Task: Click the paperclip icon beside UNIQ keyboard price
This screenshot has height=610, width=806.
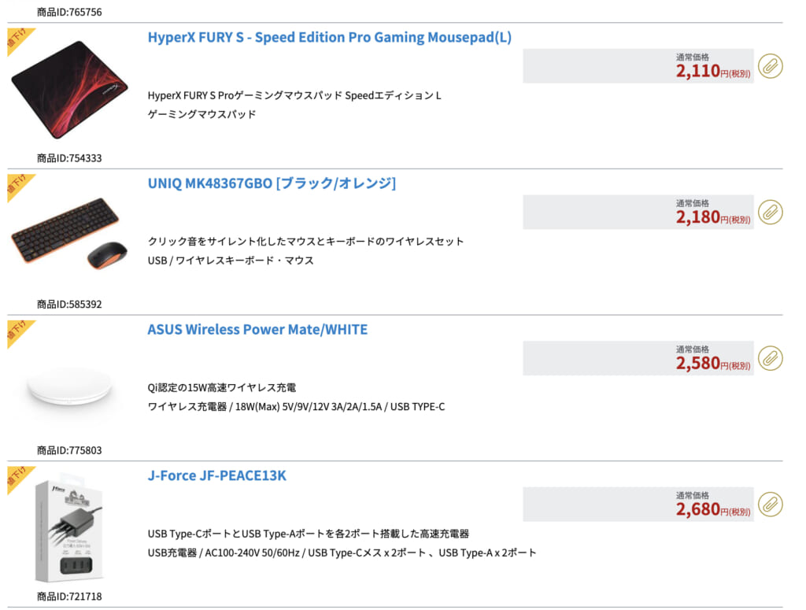Action: [770, 213]
